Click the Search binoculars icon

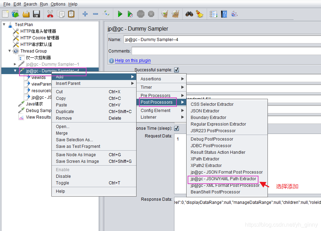click(189, 14)
